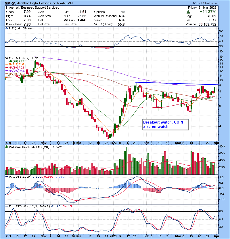Click the Industrial / Business Support Services sector text
230x239 pixels.
coord(32,7)
